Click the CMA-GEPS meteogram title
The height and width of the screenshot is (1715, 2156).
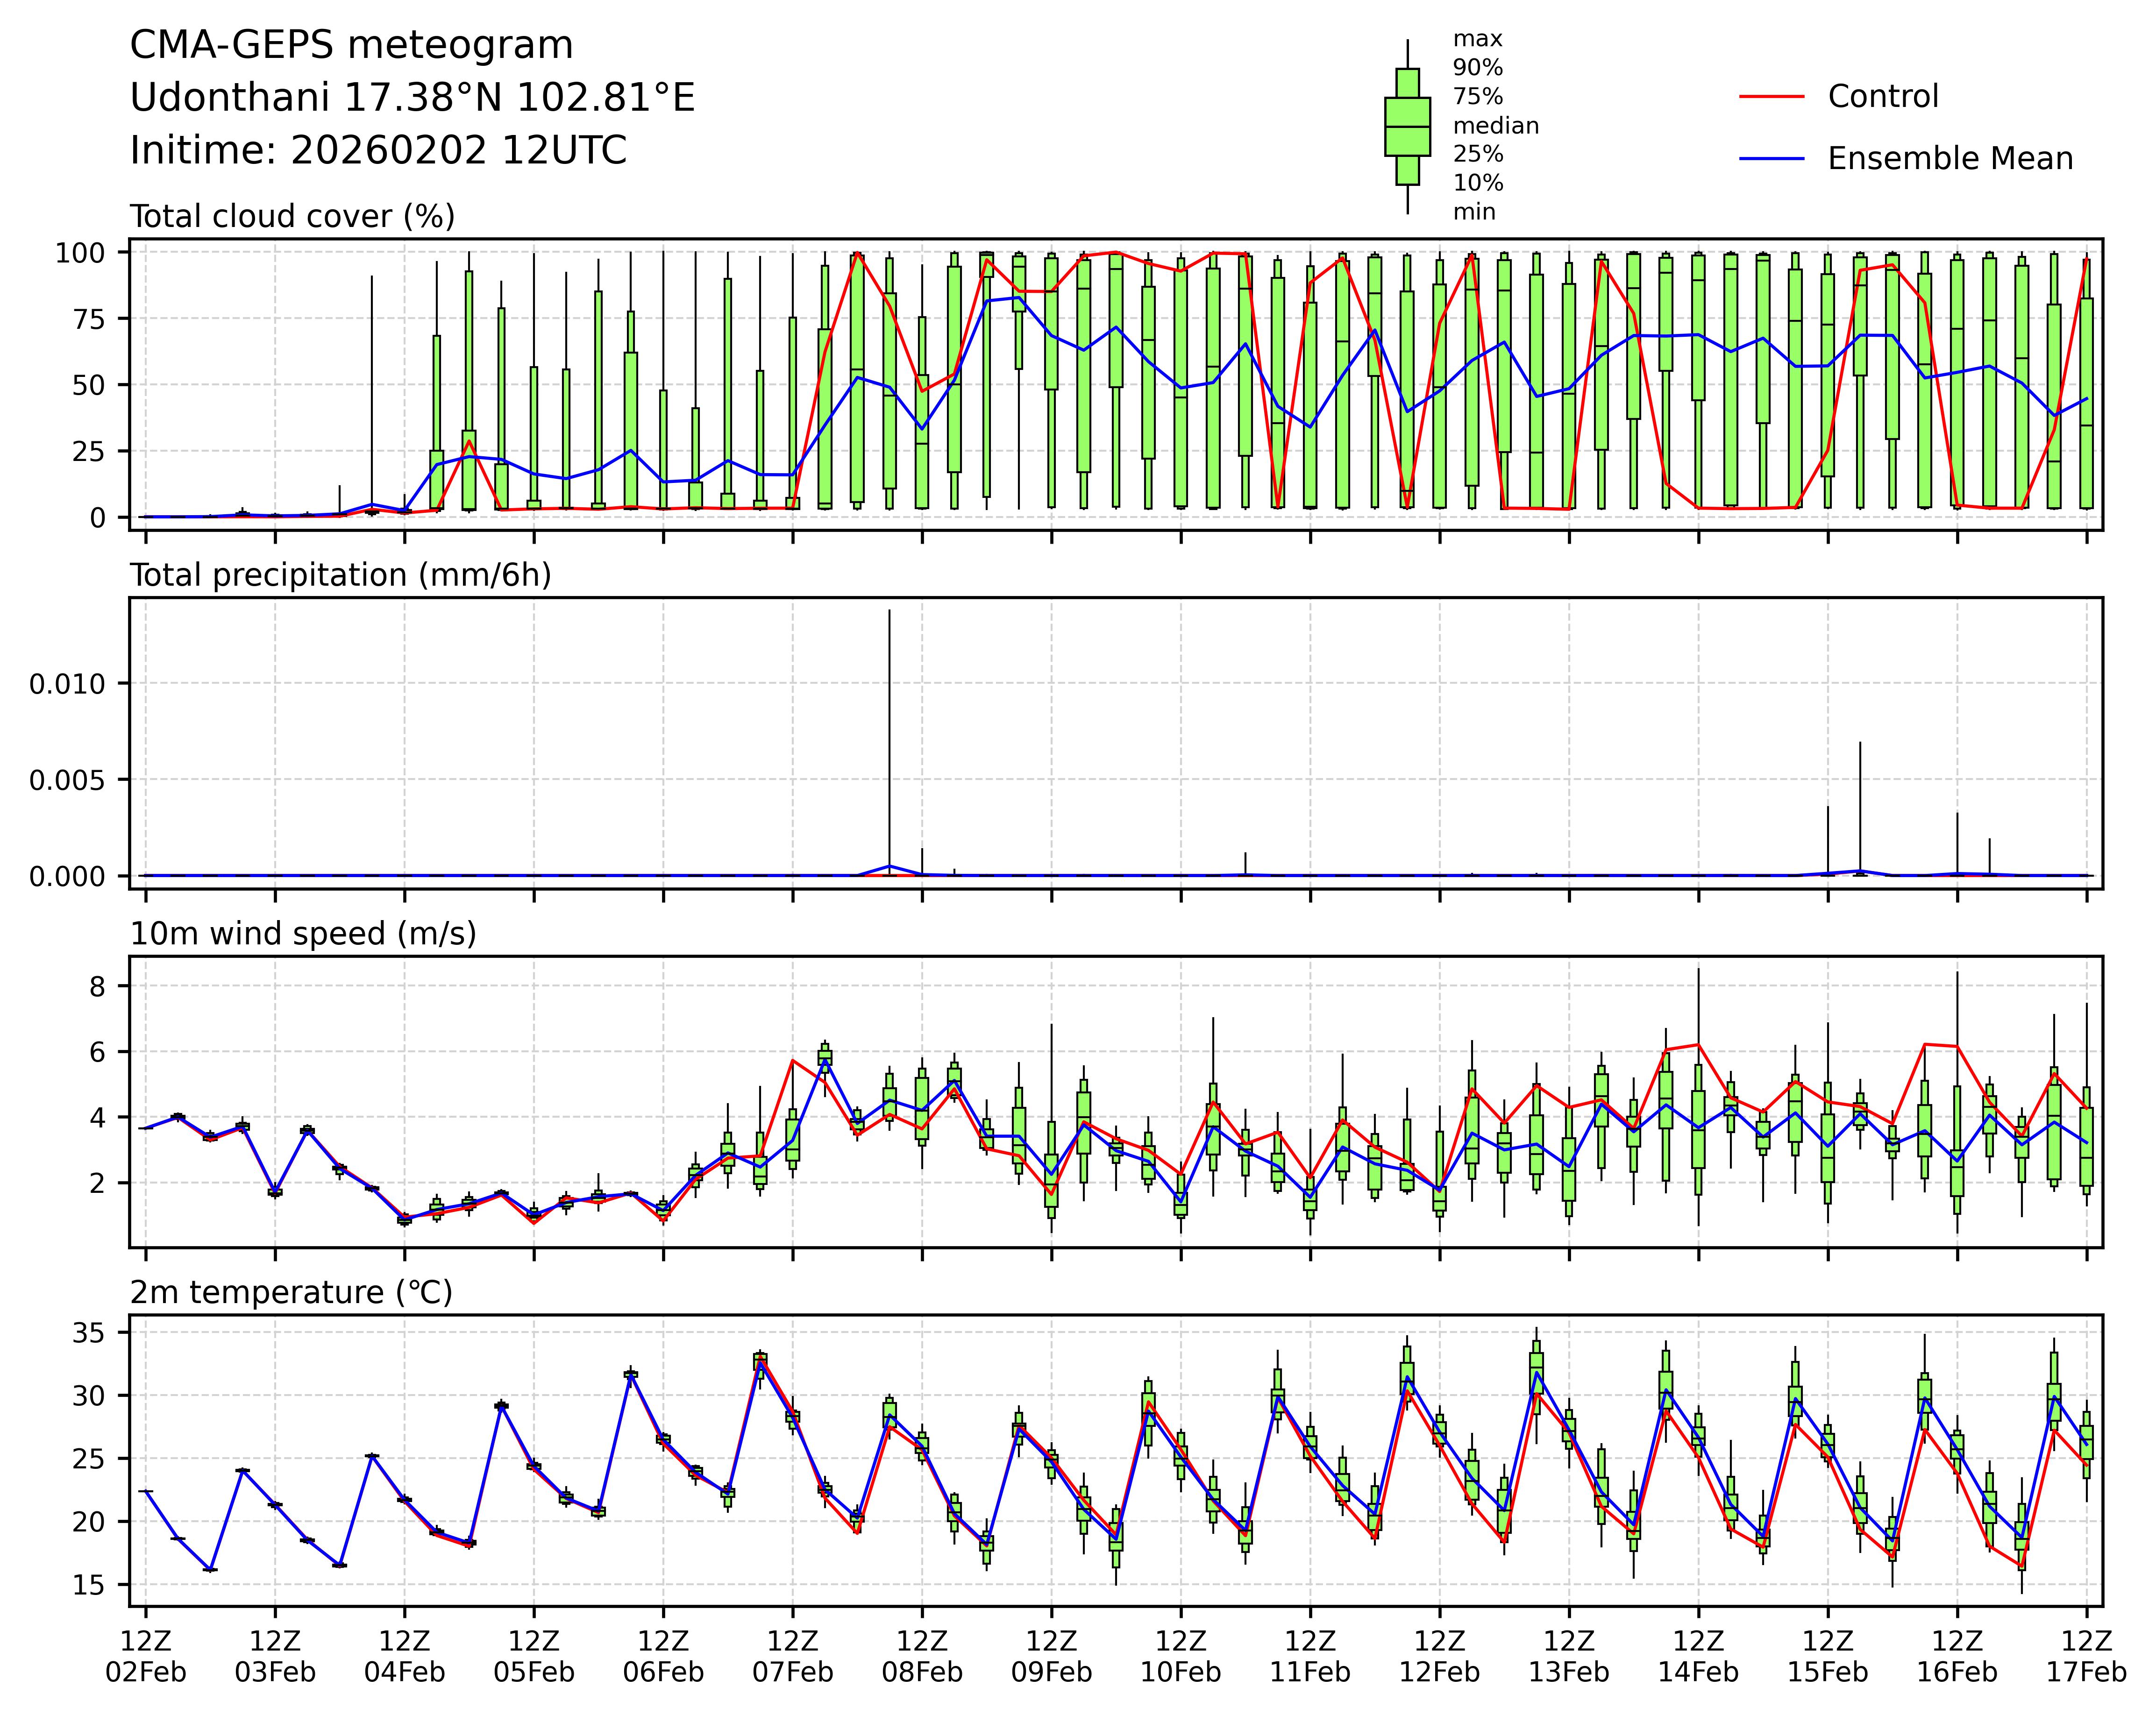pyautogui.click(x=351, y=46)
